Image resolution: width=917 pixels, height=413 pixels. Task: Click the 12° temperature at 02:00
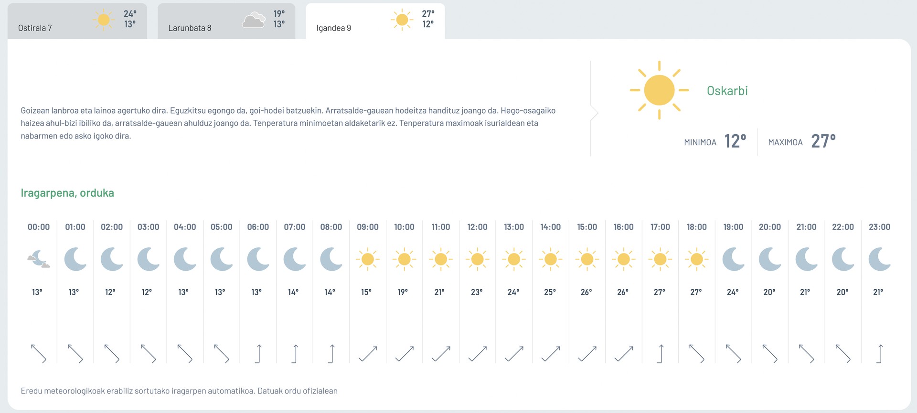tap(110, 292)
